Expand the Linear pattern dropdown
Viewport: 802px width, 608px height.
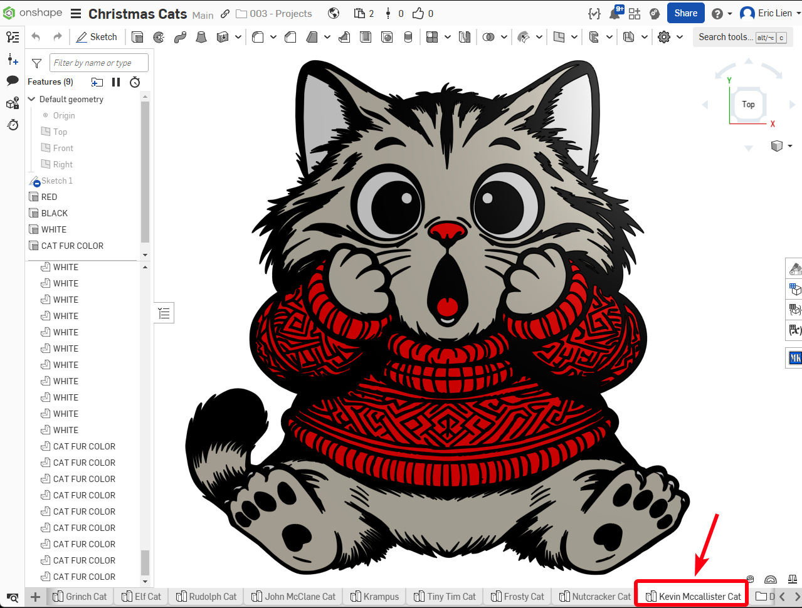pyautogui.click(x=448, y=37)
